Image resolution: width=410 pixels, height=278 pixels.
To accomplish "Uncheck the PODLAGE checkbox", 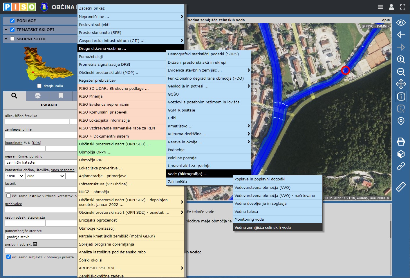I will tap(12, 21).
